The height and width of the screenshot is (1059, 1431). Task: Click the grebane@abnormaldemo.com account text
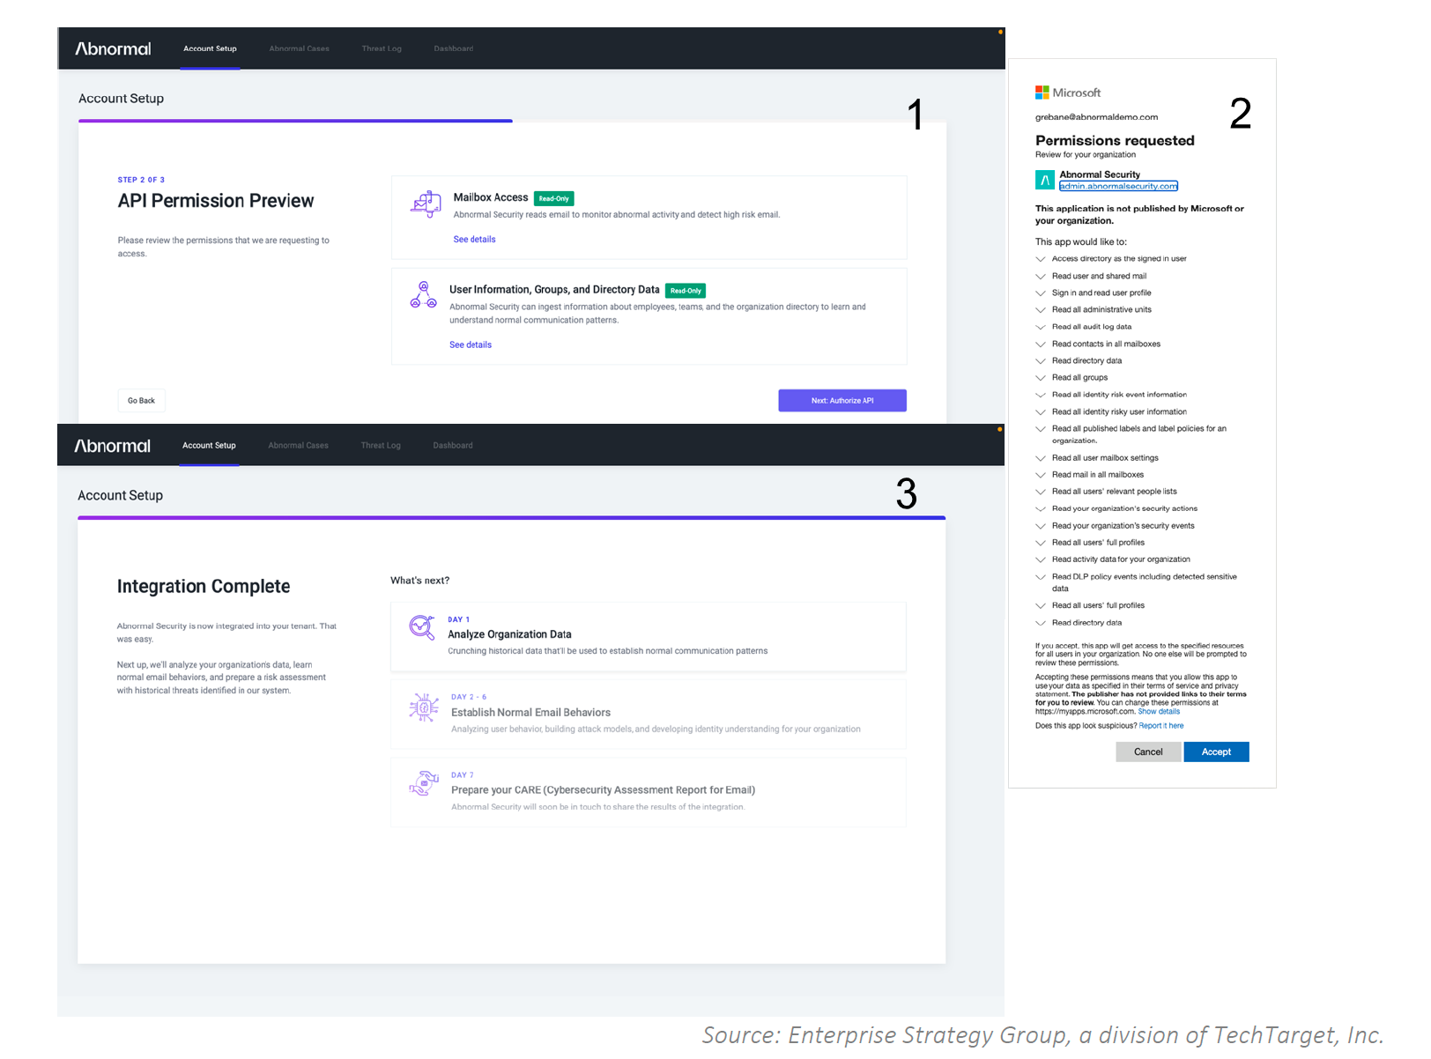[1096, 117]
